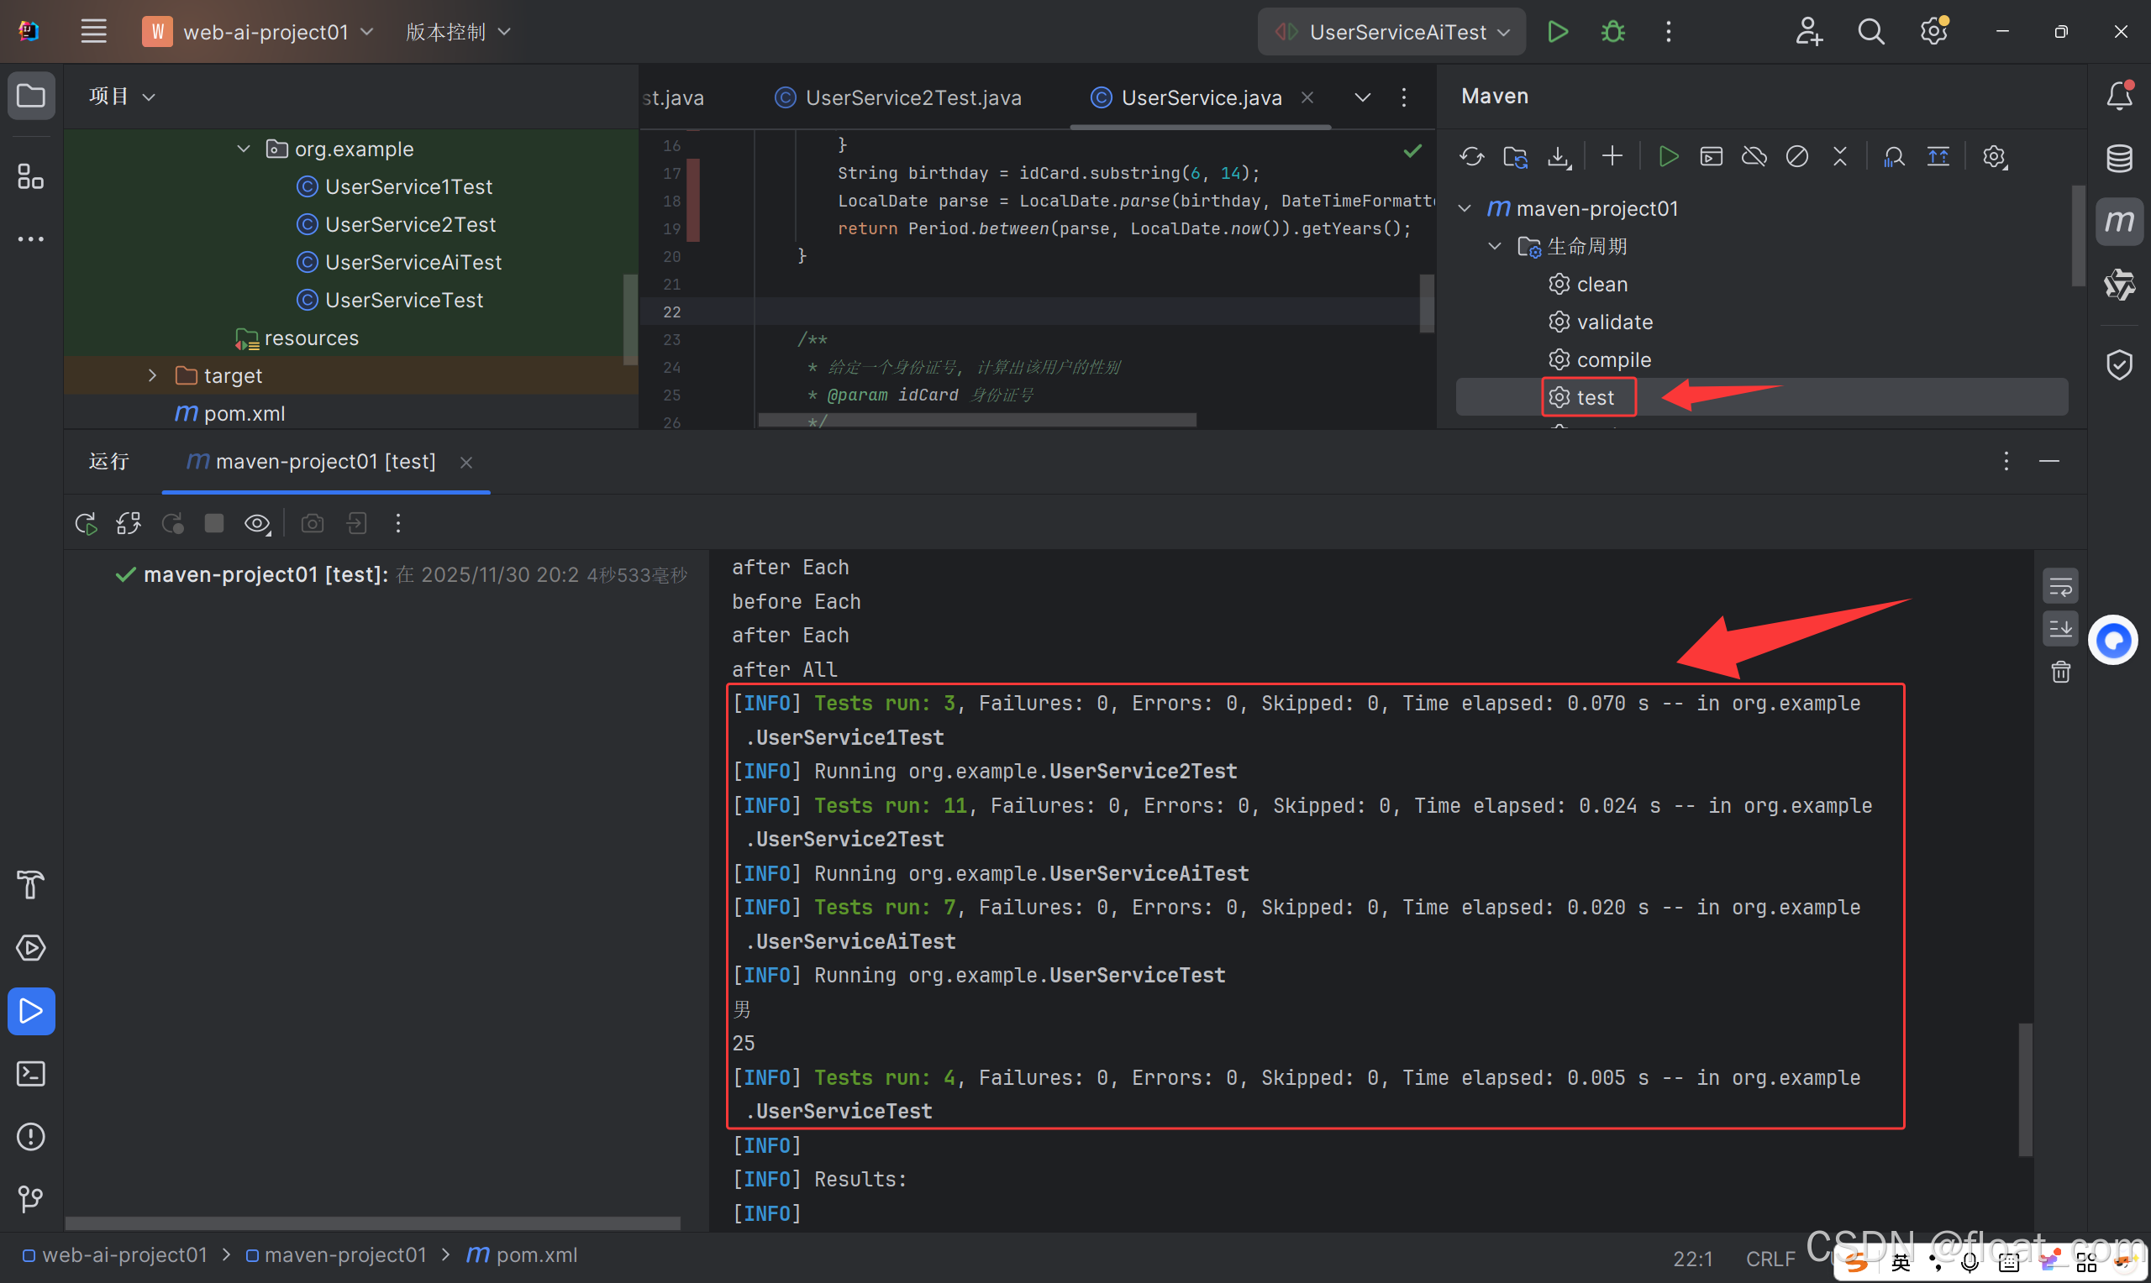The height and width of the screenshot is (1283, 2151).
Task: Click Maven execute goal icon
Action: [x=1711, y=156]
